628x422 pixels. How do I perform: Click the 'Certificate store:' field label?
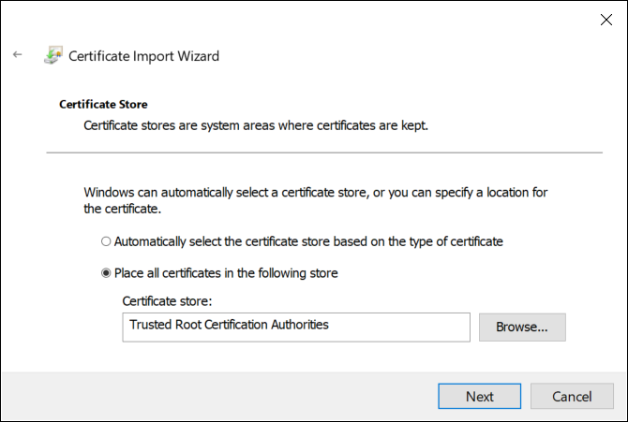tap(166, 301)
